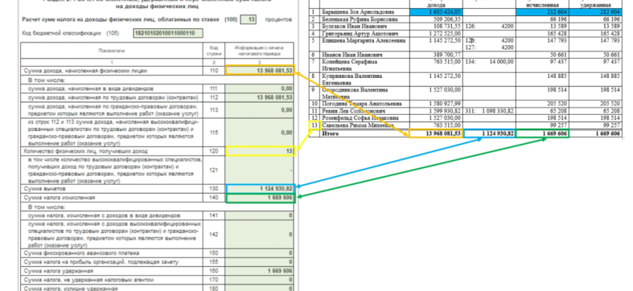The image size is (633, 291).
Task: Click the Итого total deductions cell in table
Action: (491, 133)
